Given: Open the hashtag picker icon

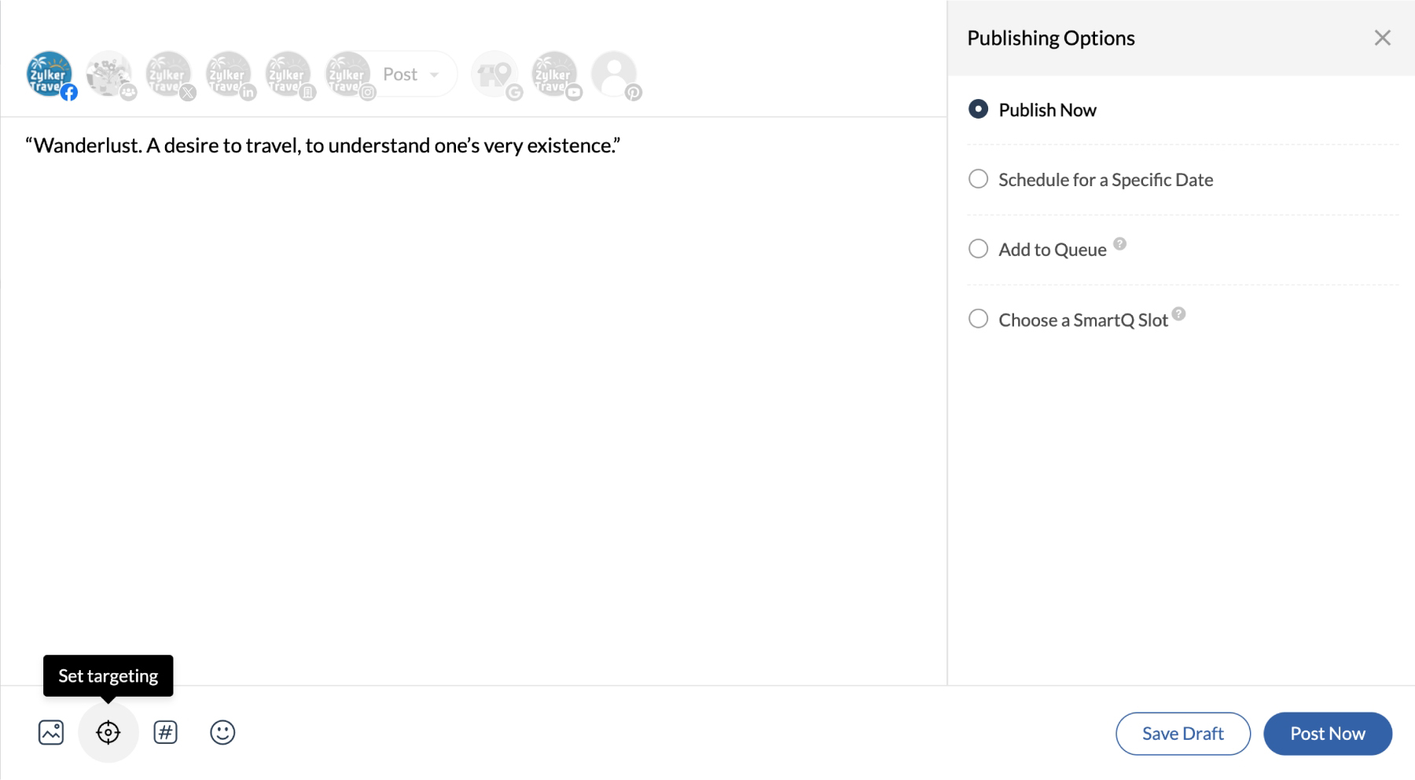Looking at the screenshot, I should (x=165, y=733).
